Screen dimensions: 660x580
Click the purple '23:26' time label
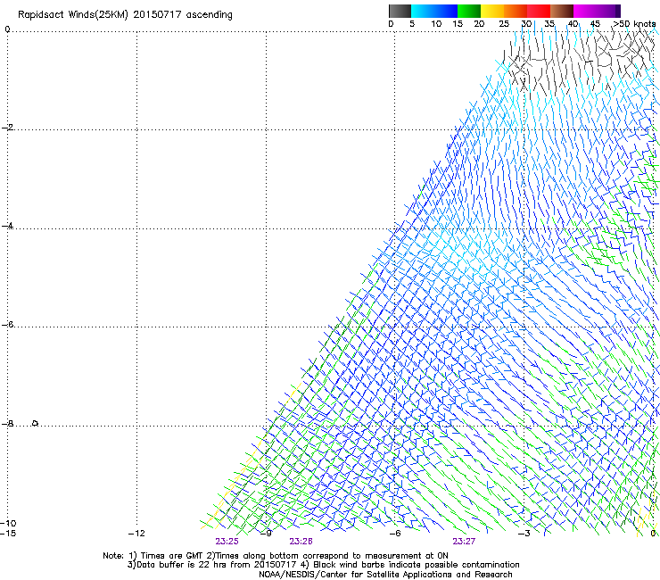point(301,542)
